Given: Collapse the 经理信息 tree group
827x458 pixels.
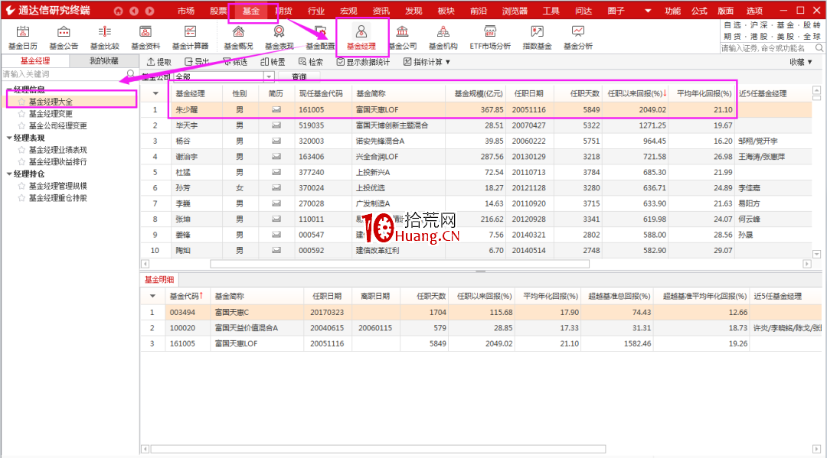Looking at the screenshot, I should tap(9, 89).
